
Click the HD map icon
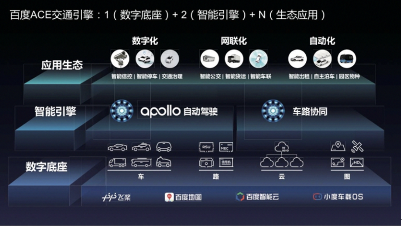pyautogui.click(x=357, y=163)
